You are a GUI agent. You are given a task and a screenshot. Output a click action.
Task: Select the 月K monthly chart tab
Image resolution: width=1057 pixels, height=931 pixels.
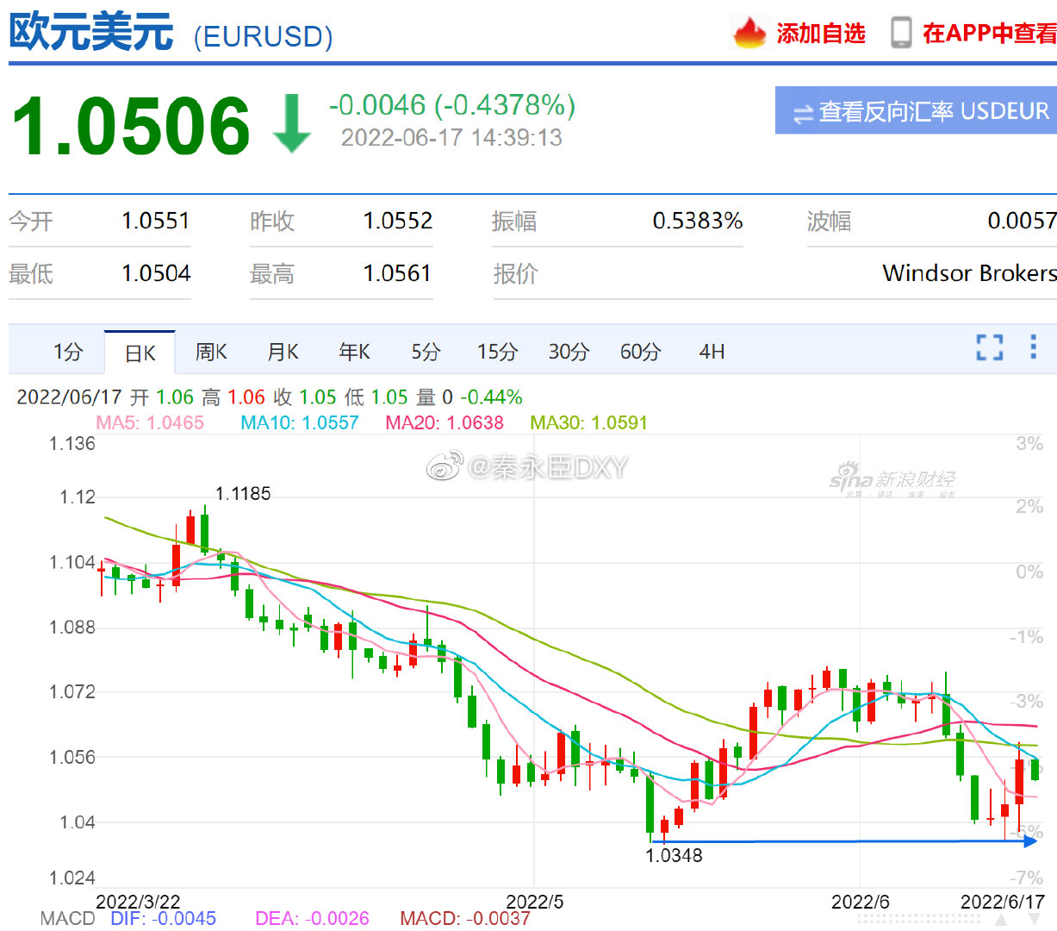283,352
